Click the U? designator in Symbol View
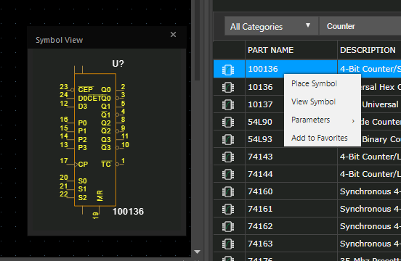Viewport: 401px width, 261px height. coord(118,64)
